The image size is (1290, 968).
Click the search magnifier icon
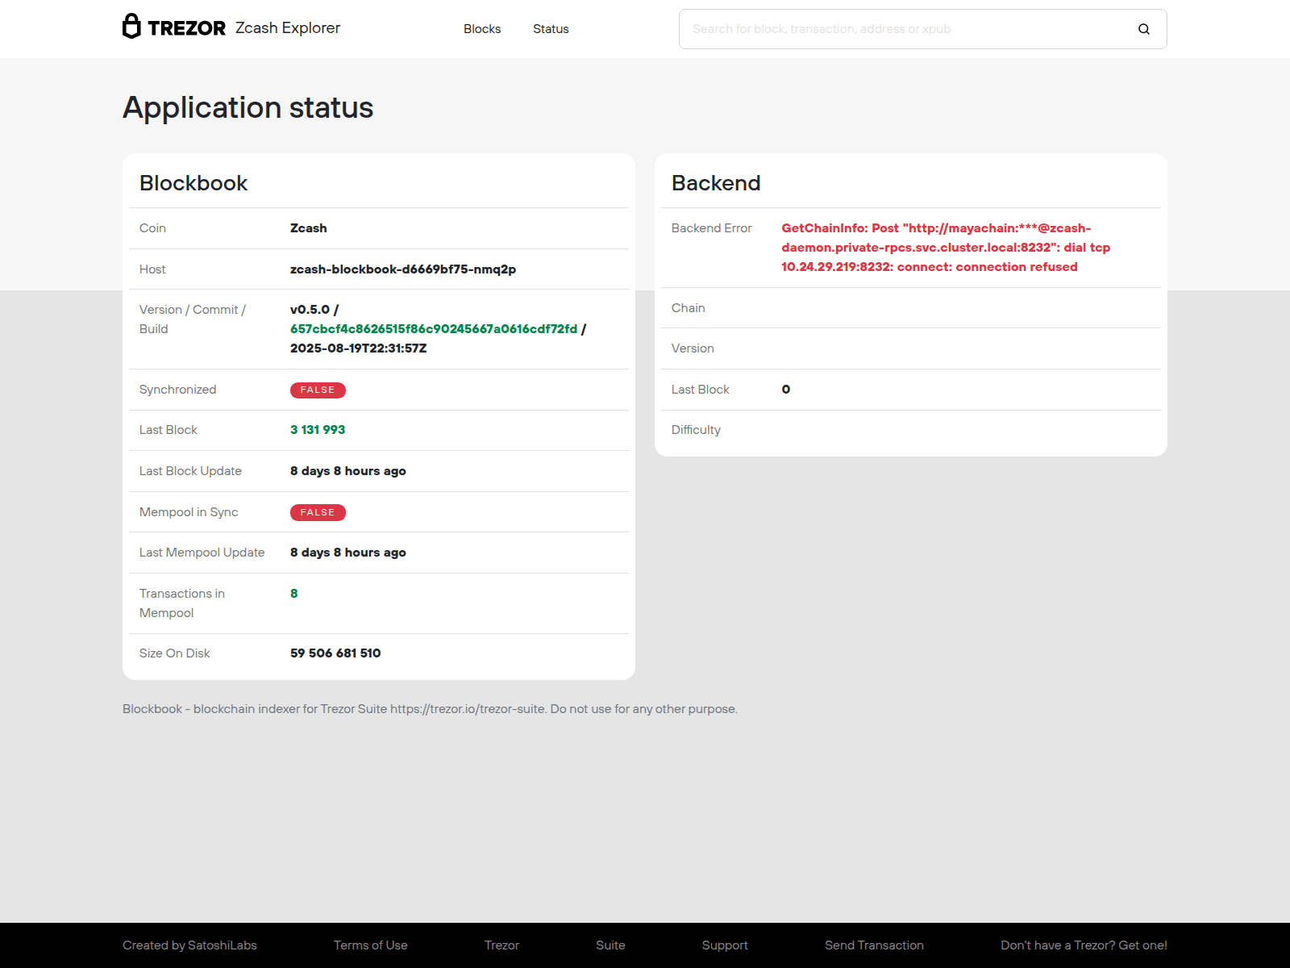(x=1144, y=29)
